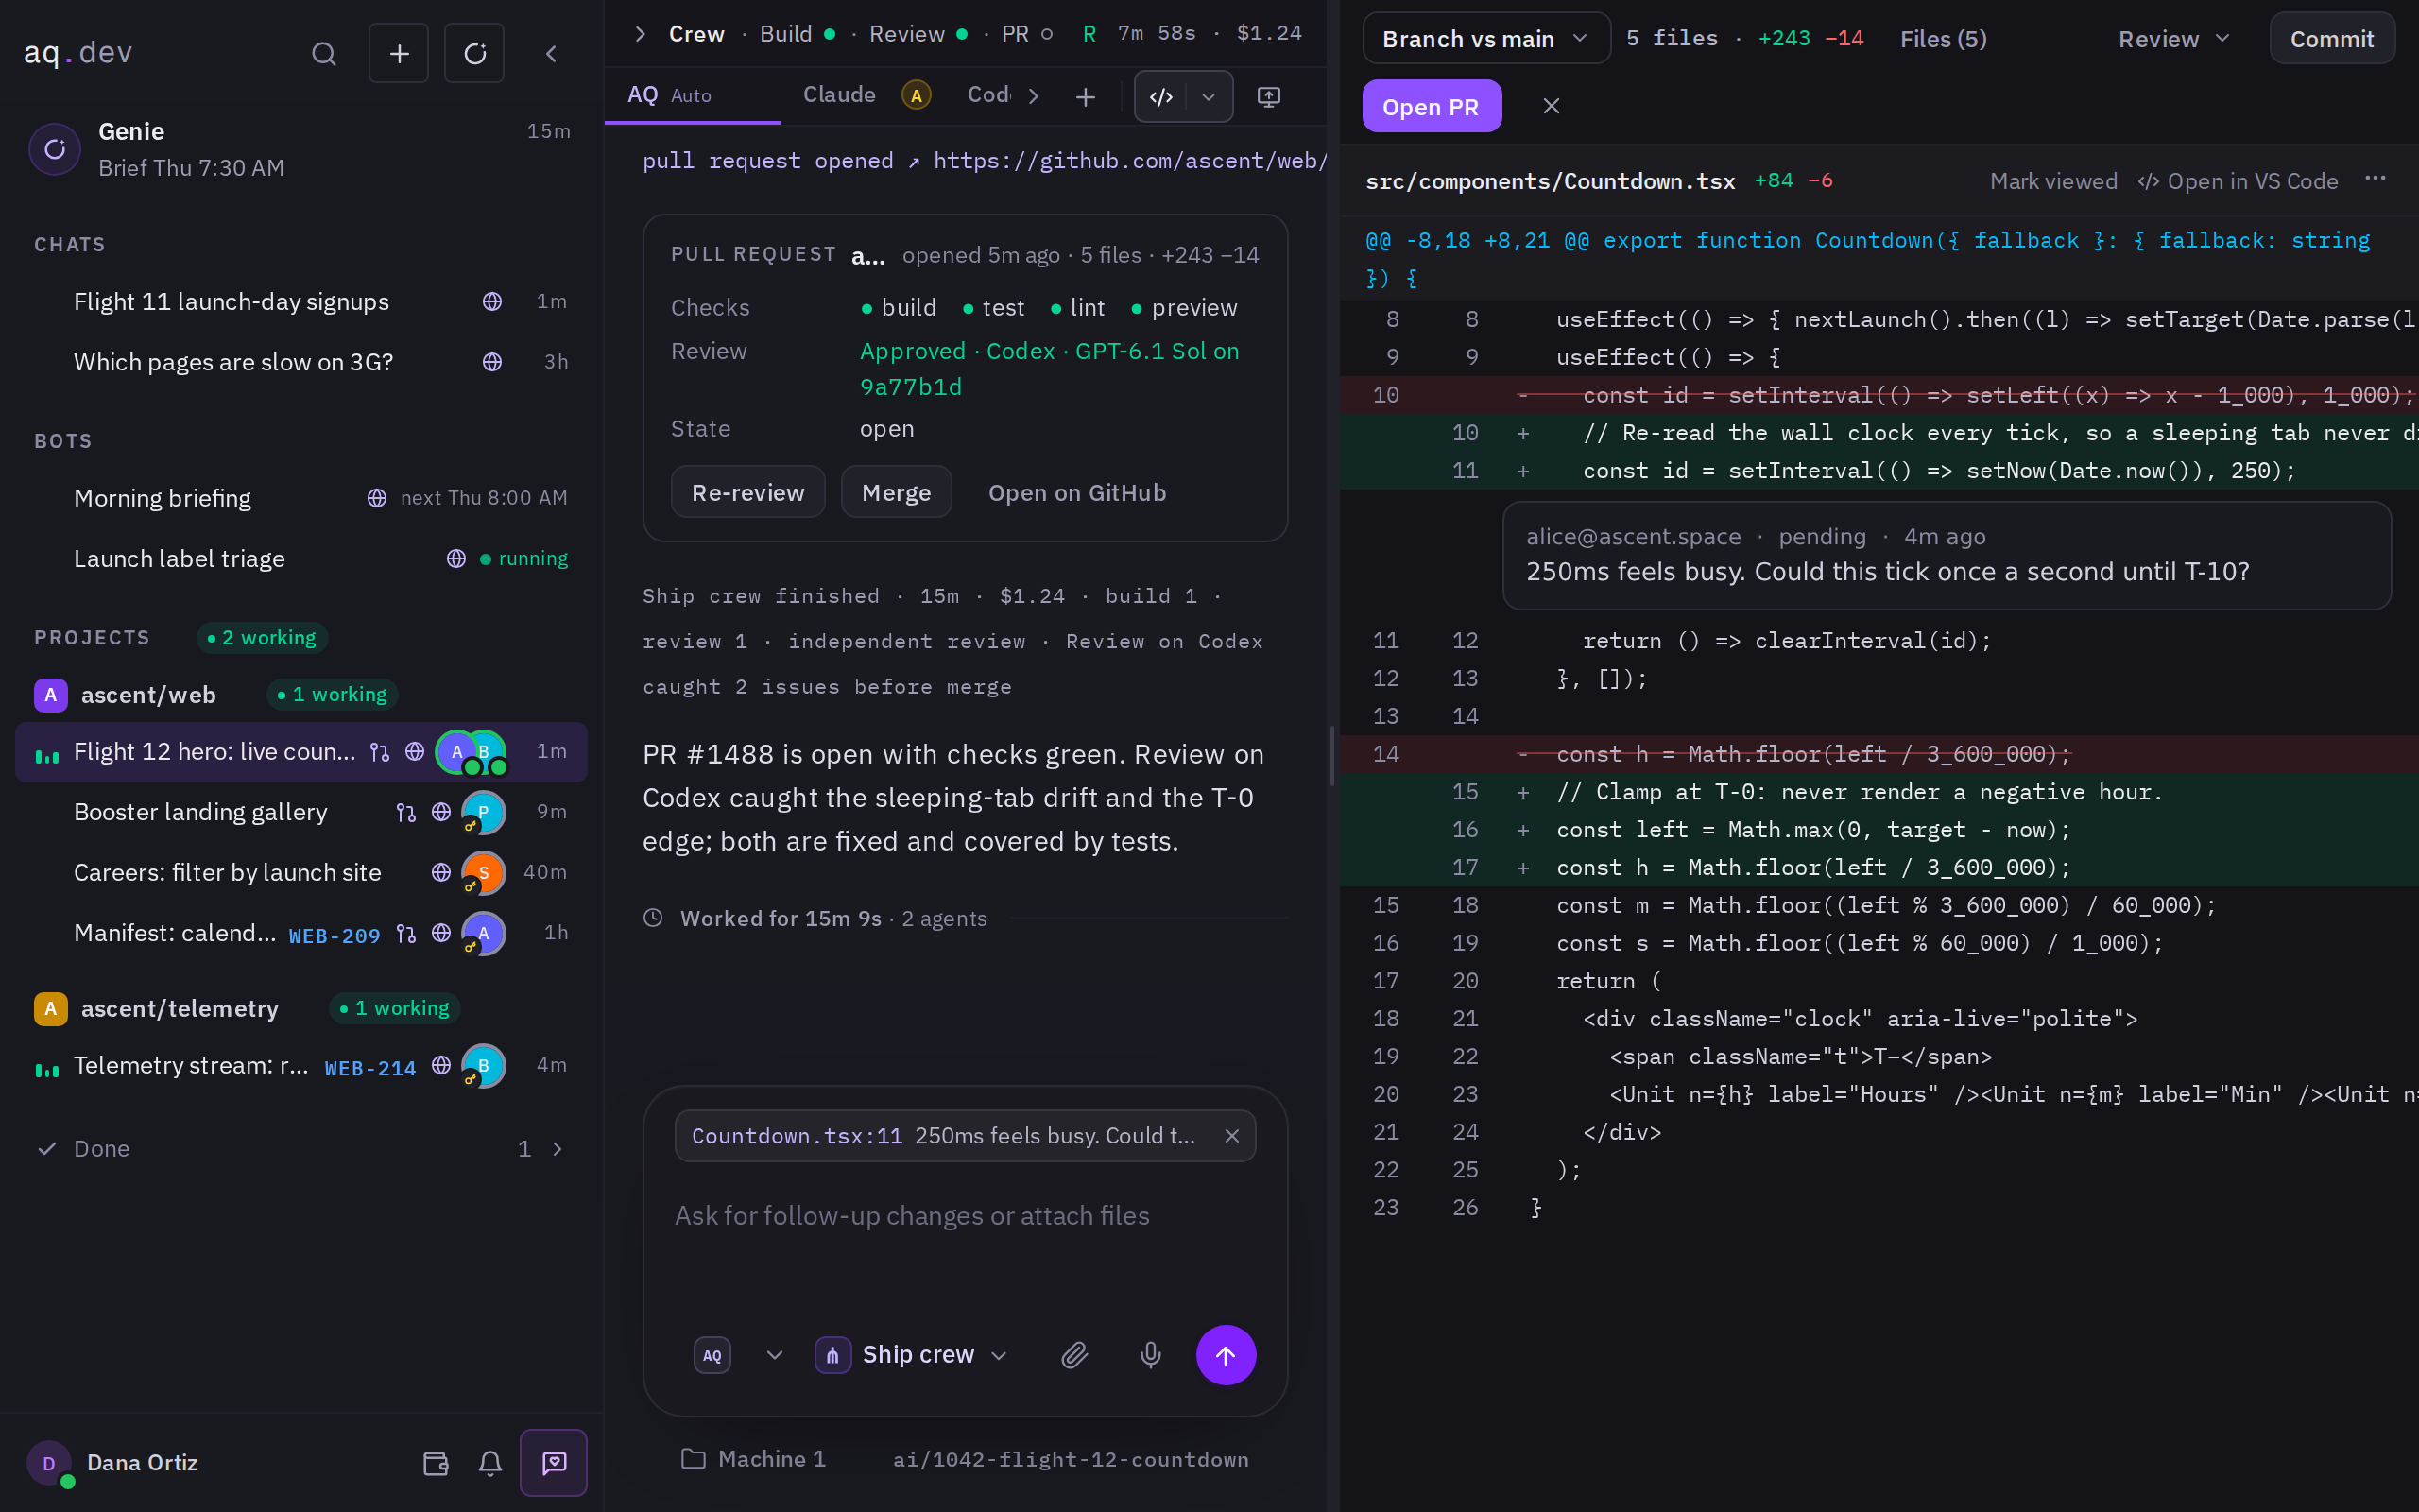Switch to the AQ Auto tab
The width and height of the screenshot is (2419, 1512).
692,95
